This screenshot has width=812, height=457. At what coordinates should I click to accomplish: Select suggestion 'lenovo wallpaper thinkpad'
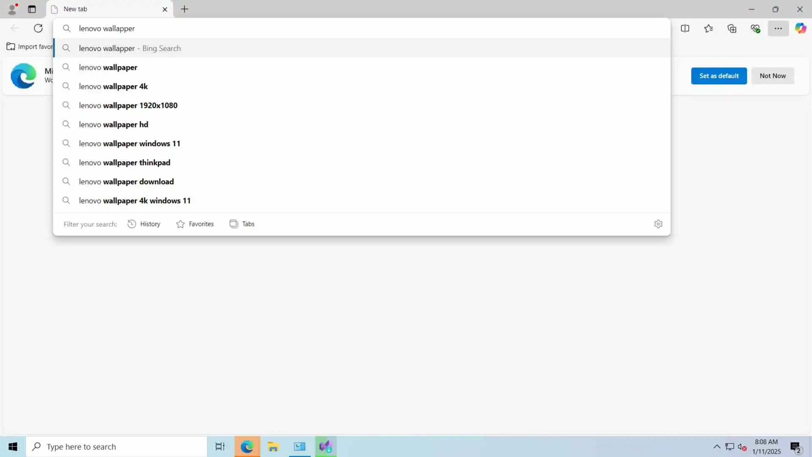coord(125,162)
